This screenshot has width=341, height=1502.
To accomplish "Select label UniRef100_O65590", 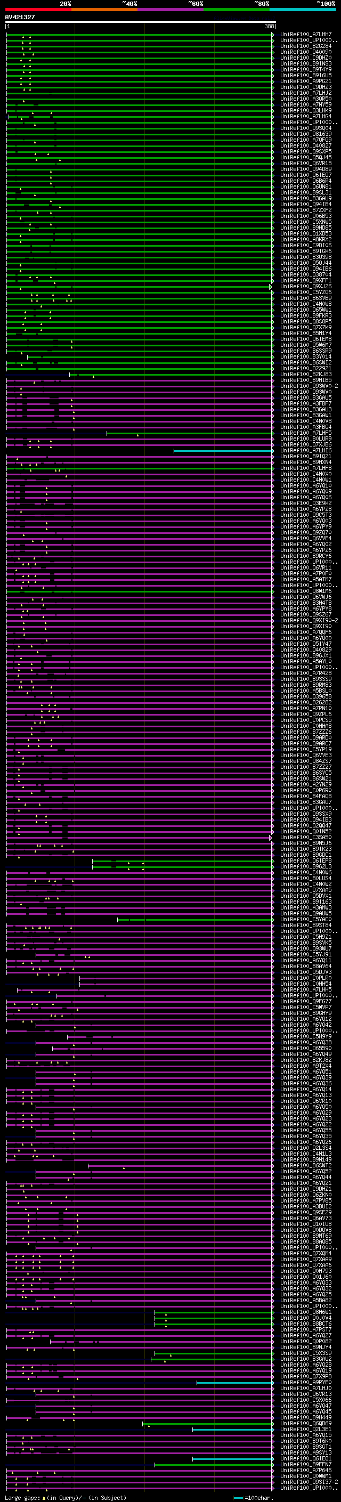I will point(306,1049).
